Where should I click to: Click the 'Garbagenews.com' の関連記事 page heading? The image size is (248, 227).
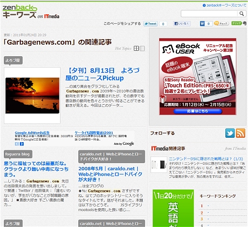(57, 42)
